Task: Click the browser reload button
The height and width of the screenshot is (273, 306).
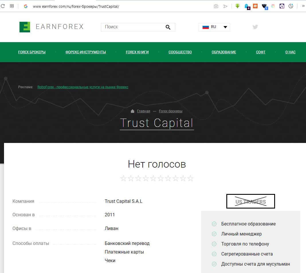Action: [3, 6]
